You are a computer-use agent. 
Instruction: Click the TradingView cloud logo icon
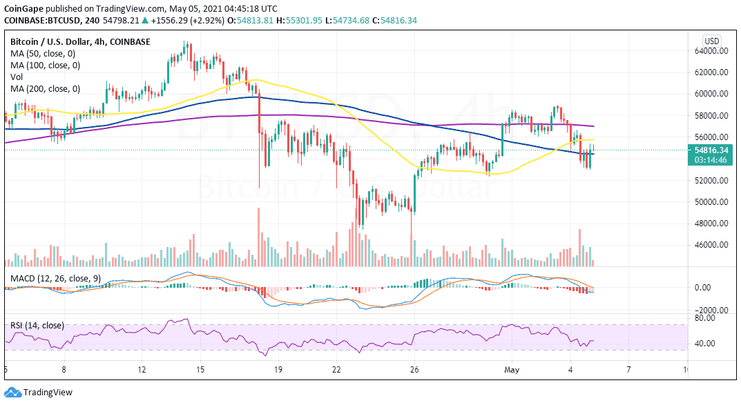click(12, 393)
